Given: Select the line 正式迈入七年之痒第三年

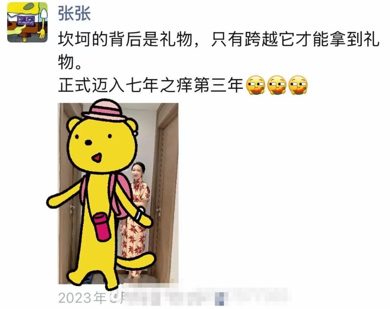Looking at the screenshot, I should click(x=151, y=85).
